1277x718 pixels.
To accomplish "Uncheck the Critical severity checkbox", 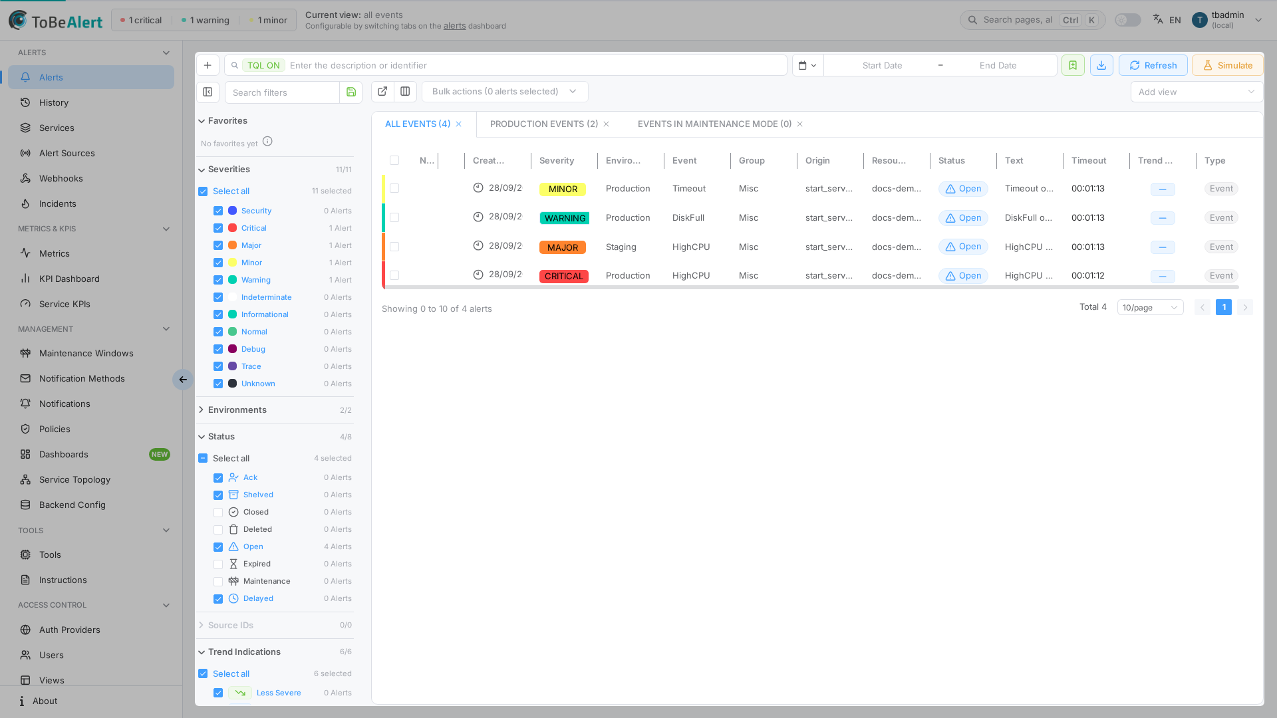I will 218,228.
